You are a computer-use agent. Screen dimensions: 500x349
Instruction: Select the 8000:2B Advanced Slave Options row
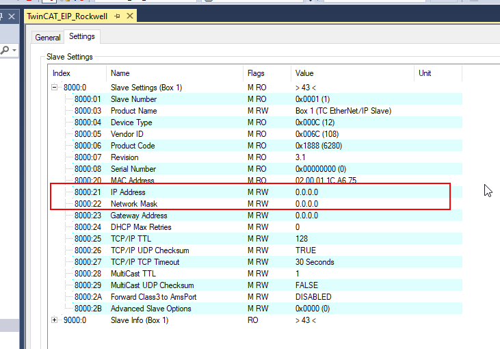(255, 309)
